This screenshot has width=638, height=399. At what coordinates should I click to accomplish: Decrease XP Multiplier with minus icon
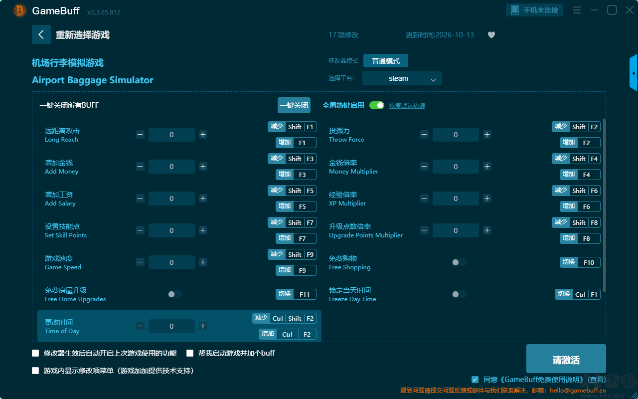coord(424,199)
